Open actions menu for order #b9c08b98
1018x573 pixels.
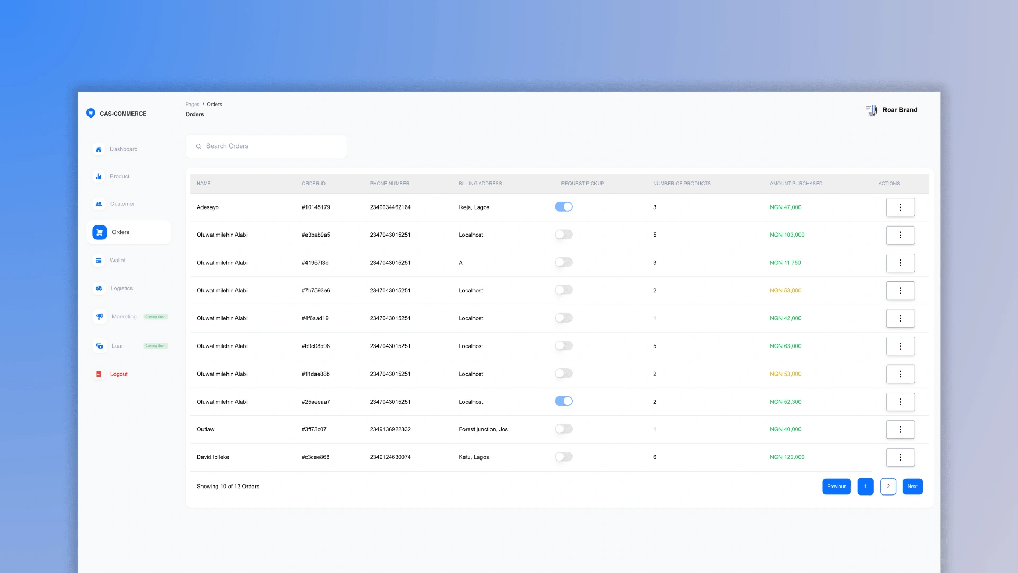pos(900,346)
